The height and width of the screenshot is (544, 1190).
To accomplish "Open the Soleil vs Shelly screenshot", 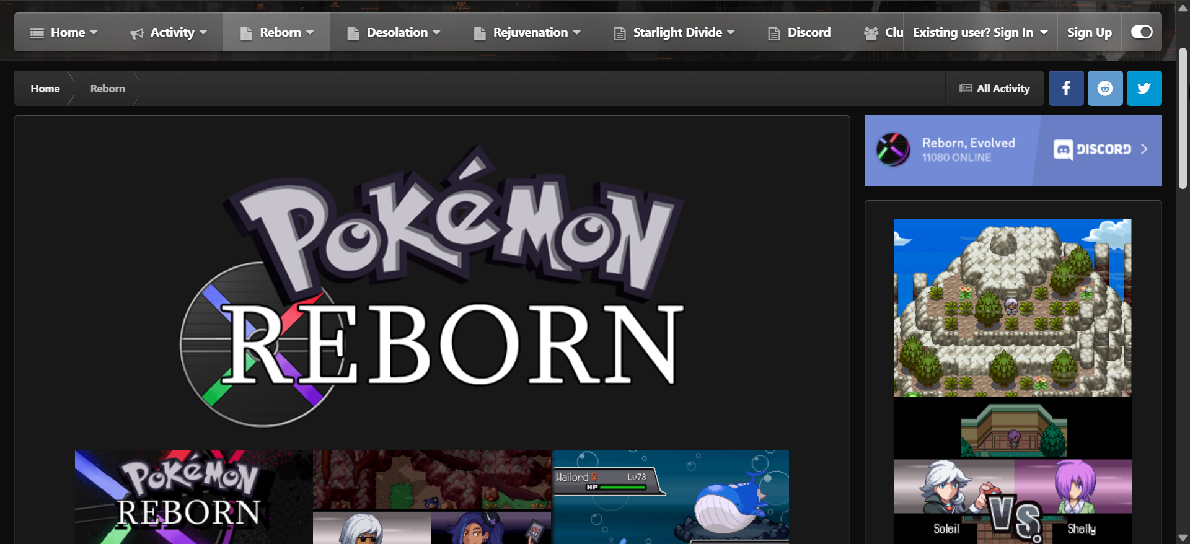I will pos(1013,502).
